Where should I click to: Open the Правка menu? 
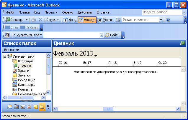24,12
